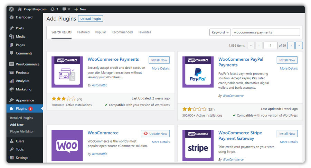Image resolution: width=311 pixels, height=168 pixels.
Task: Click "500,000+ Active Installations" under WooCommerce Payments
Action: (x=72, y=105)
